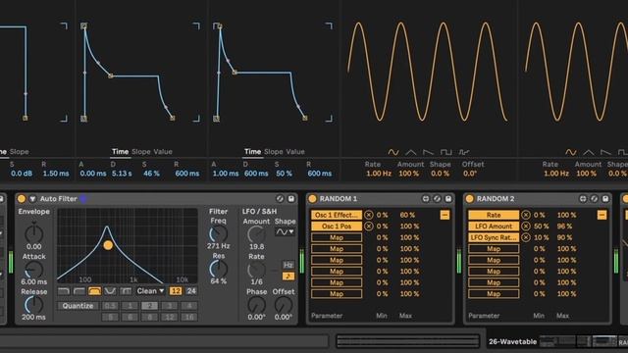Choose the highpass filter type in Auto Filter
This screenshot has height=353, width=628.
pyautogui.click(x=78, y=291)
